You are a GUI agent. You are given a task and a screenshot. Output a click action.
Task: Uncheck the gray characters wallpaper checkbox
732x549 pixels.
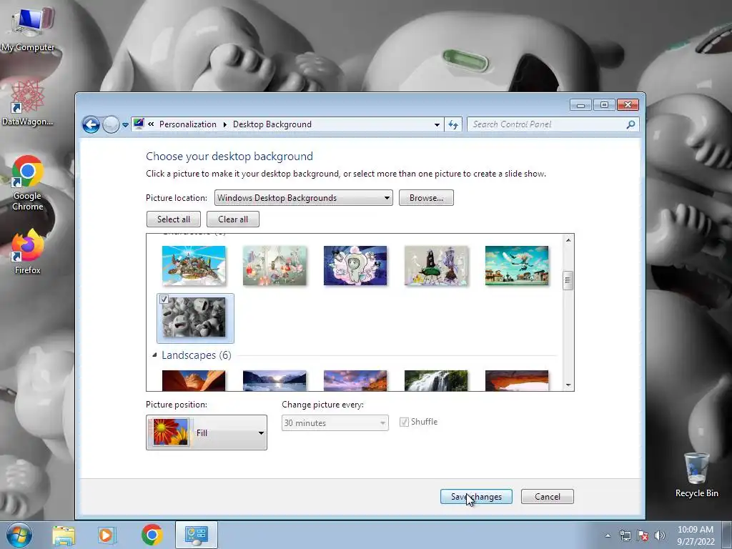tap(164, 300)
